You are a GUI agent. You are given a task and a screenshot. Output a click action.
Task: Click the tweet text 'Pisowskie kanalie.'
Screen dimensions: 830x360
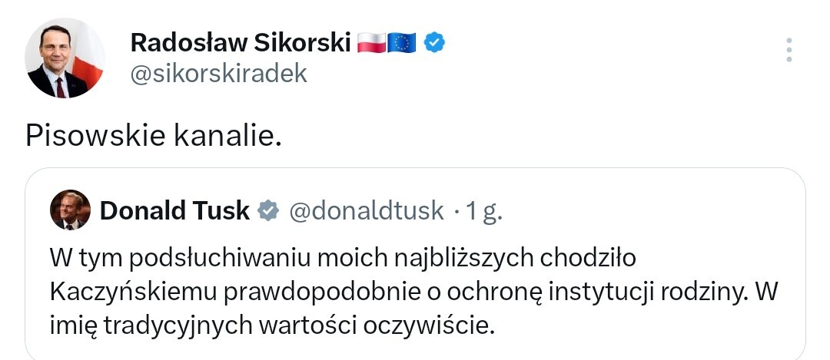150,135
